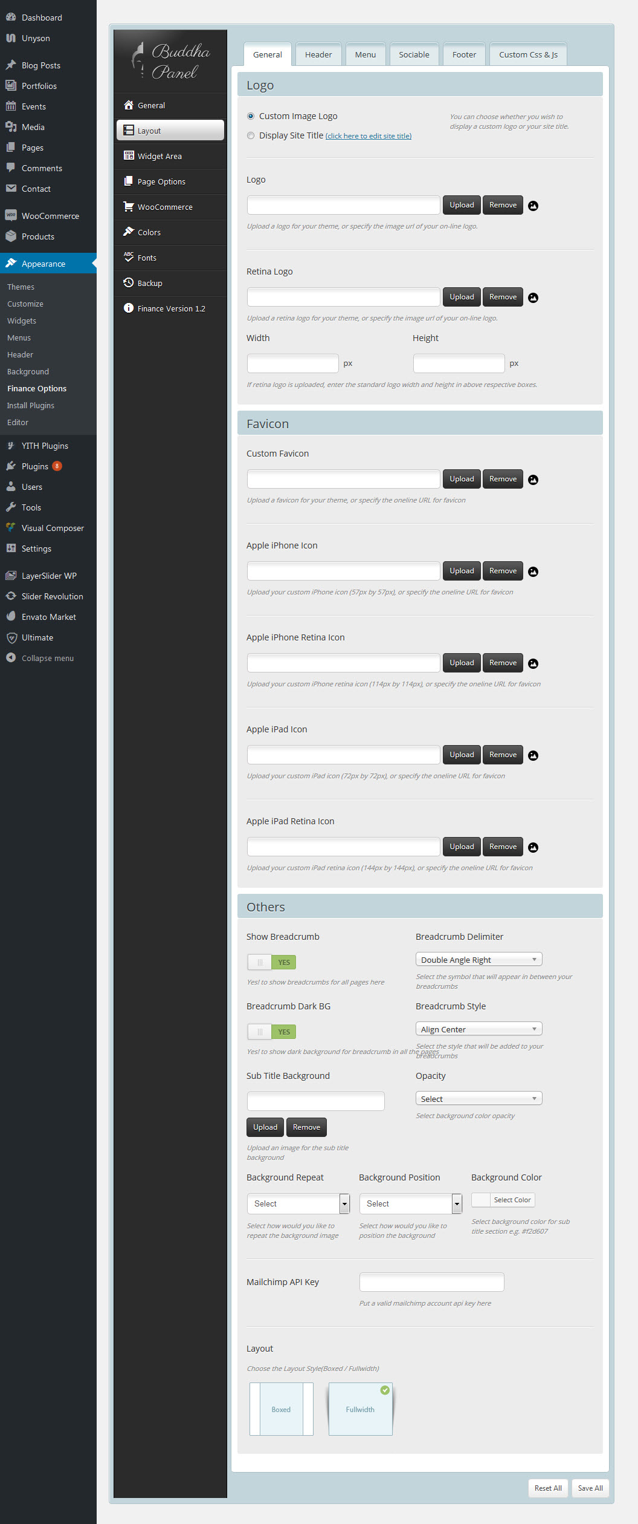Click image preview icon next to Custom Favicon
638x1524 pixels.
[x=533, y=480]
